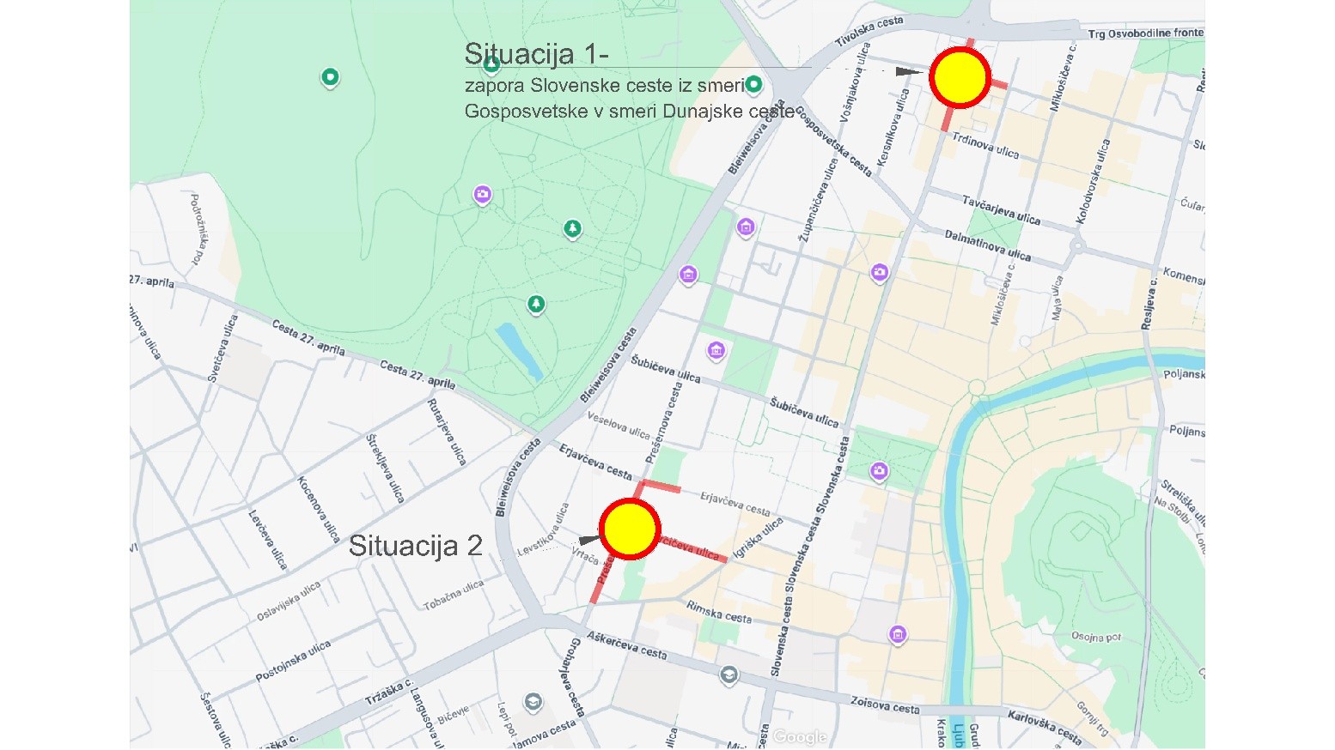Click the green ring marker in the far-left part of the park

point(330,78)
